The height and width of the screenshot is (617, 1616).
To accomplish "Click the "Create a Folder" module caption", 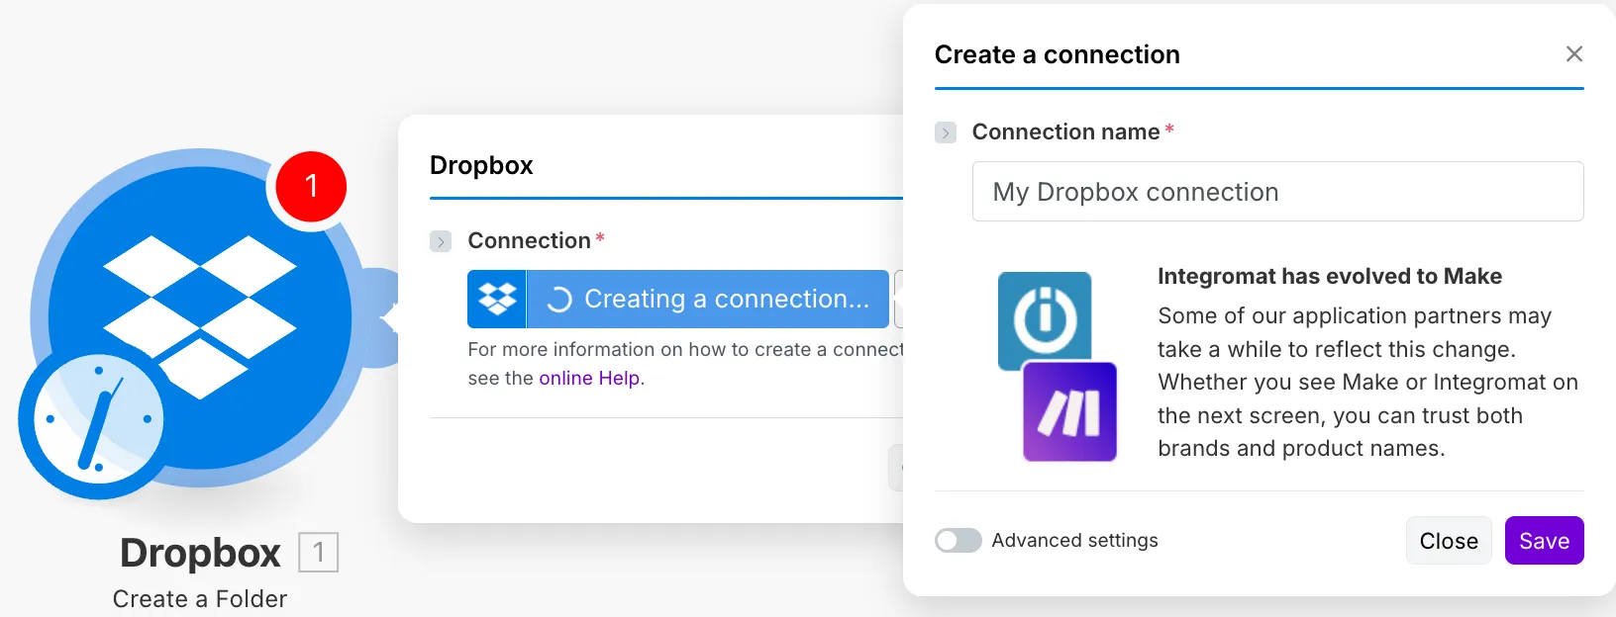I will (200, 599).
